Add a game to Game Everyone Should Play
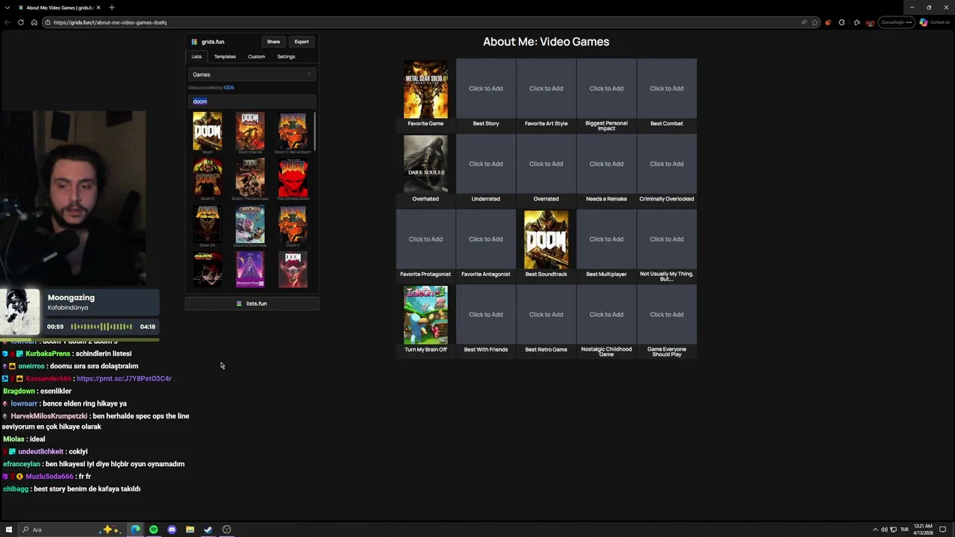 pyautogui.click(x=666, y=315)
